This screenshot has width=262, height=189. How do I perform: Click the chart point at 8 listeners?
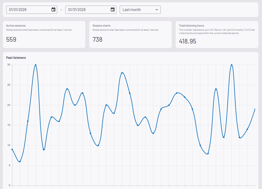[208, 153]
